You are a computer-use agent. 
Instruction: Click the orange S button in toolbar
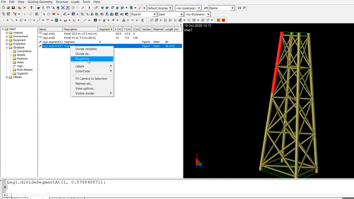[x=218, y=20]
